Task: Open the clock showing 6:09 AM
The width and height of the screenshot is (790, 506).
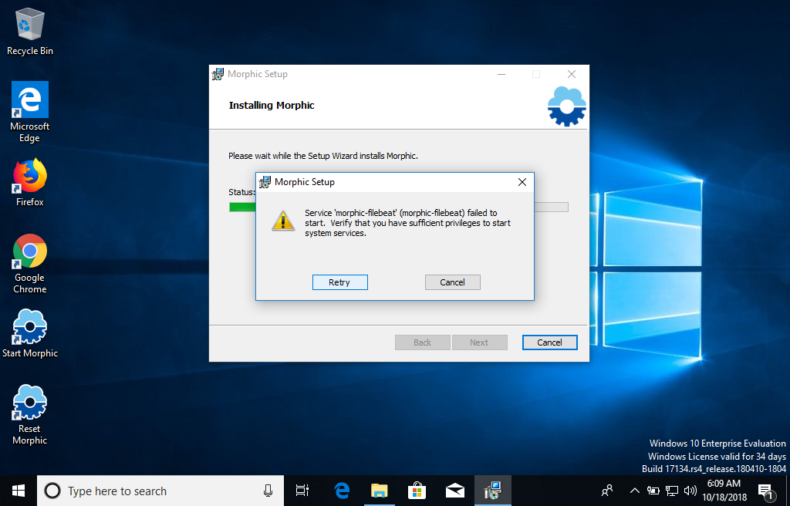Action: tap(724, 491)
